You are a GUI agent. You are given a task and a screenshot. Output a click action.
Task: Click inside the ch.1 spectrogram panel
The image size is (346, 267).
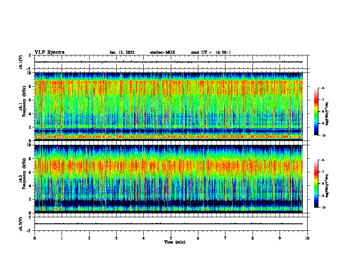click(x=169, y=106)
